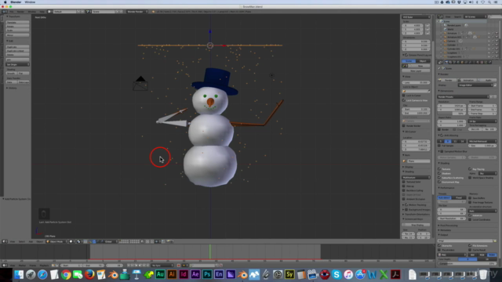Click the output file path field

click(x=465, y=240)
